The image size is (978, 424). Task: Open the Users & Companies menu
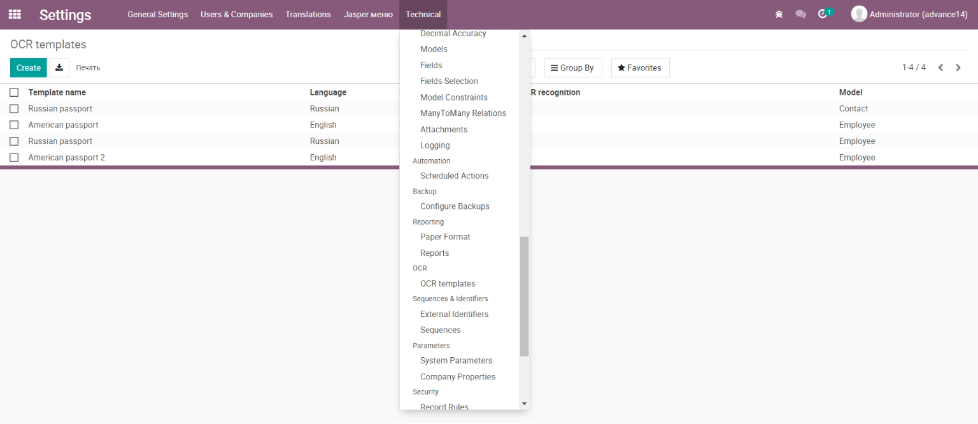[236, 14]
